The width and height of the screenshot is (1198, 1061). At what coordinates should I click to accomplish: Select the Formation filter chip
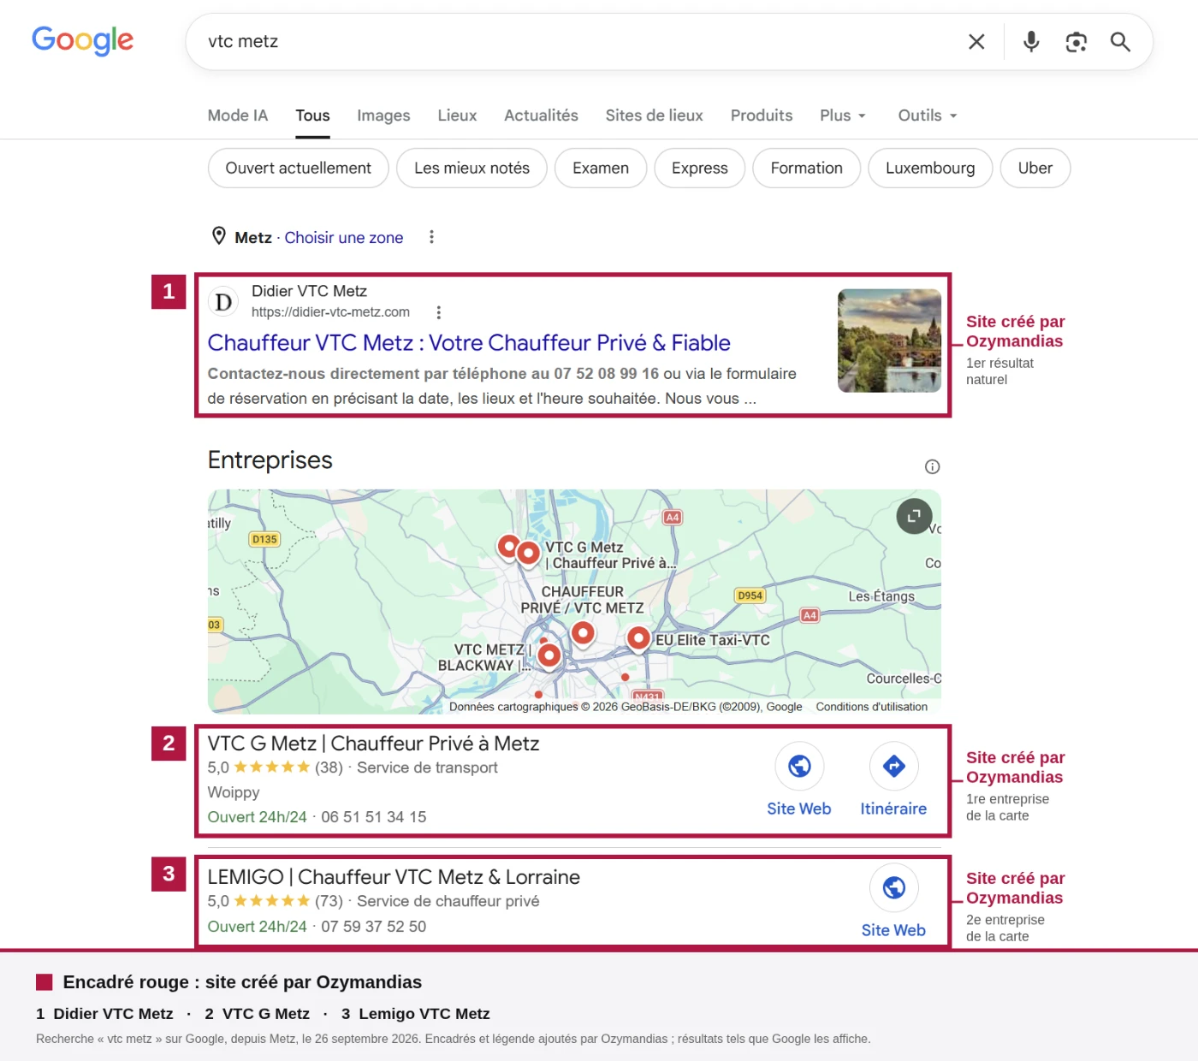coord(807,169)
